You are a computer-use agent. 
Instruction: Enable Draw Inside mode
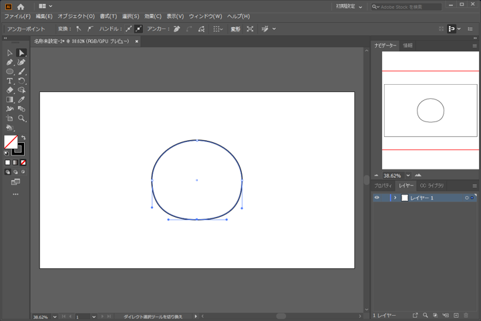point(23,172)
